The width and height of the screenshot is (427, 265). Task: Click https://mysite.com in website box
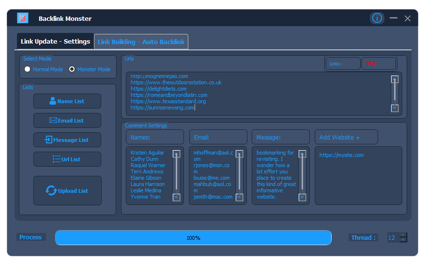coord(341,155)
